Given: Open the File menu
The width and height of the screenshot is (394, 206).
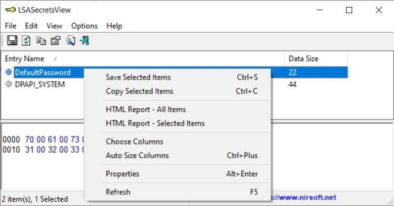Looking at the screenshot, I should (11, 26).
